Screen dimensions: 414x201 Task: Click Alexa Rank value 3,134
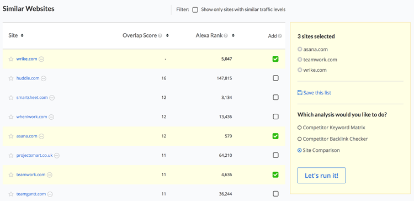pyautogui.click(x=226, y=97)
